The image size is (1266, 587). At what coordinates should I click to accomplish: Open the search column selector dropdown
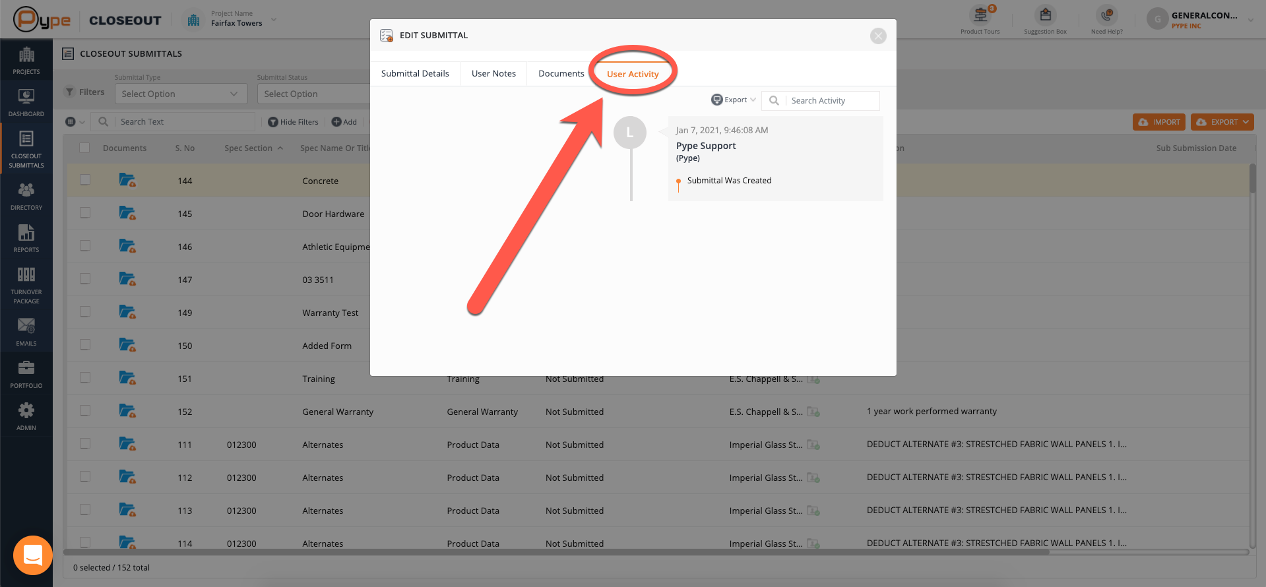click(75, 121)
